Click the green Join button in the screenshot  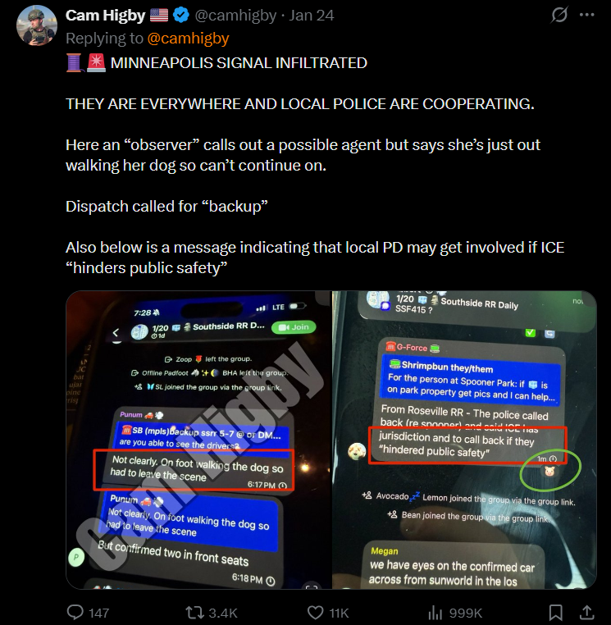(294, 327)
